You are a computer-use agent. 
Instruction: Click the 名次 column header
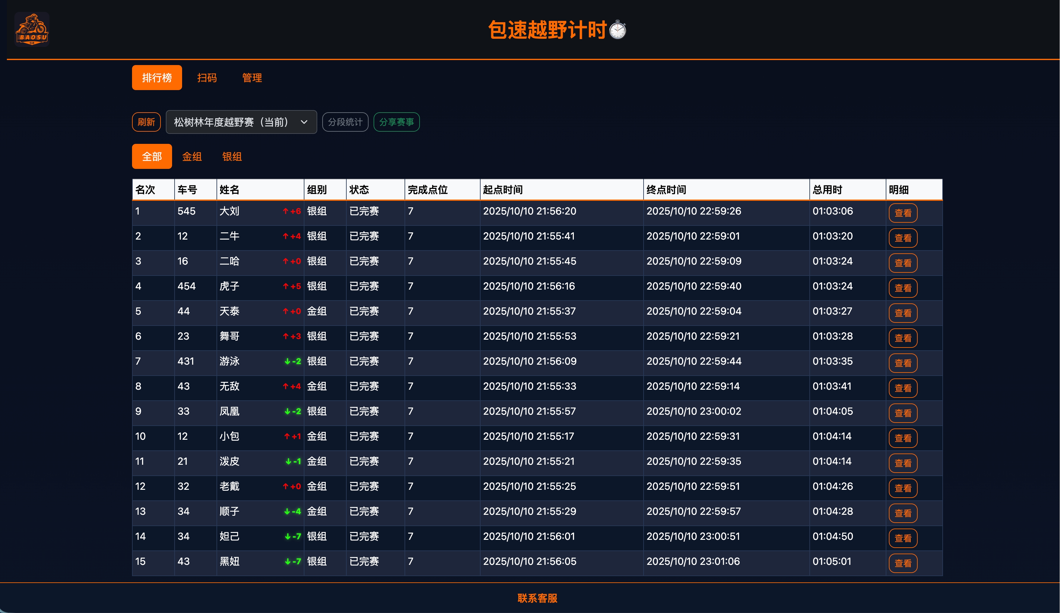coord(145,190)
